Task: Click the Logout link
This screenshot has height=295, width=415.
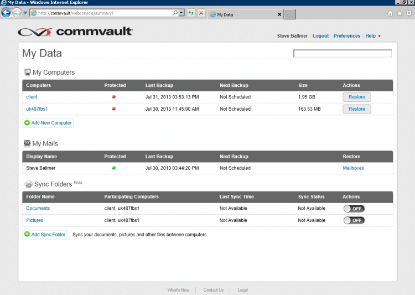Action: click(320, 36)
